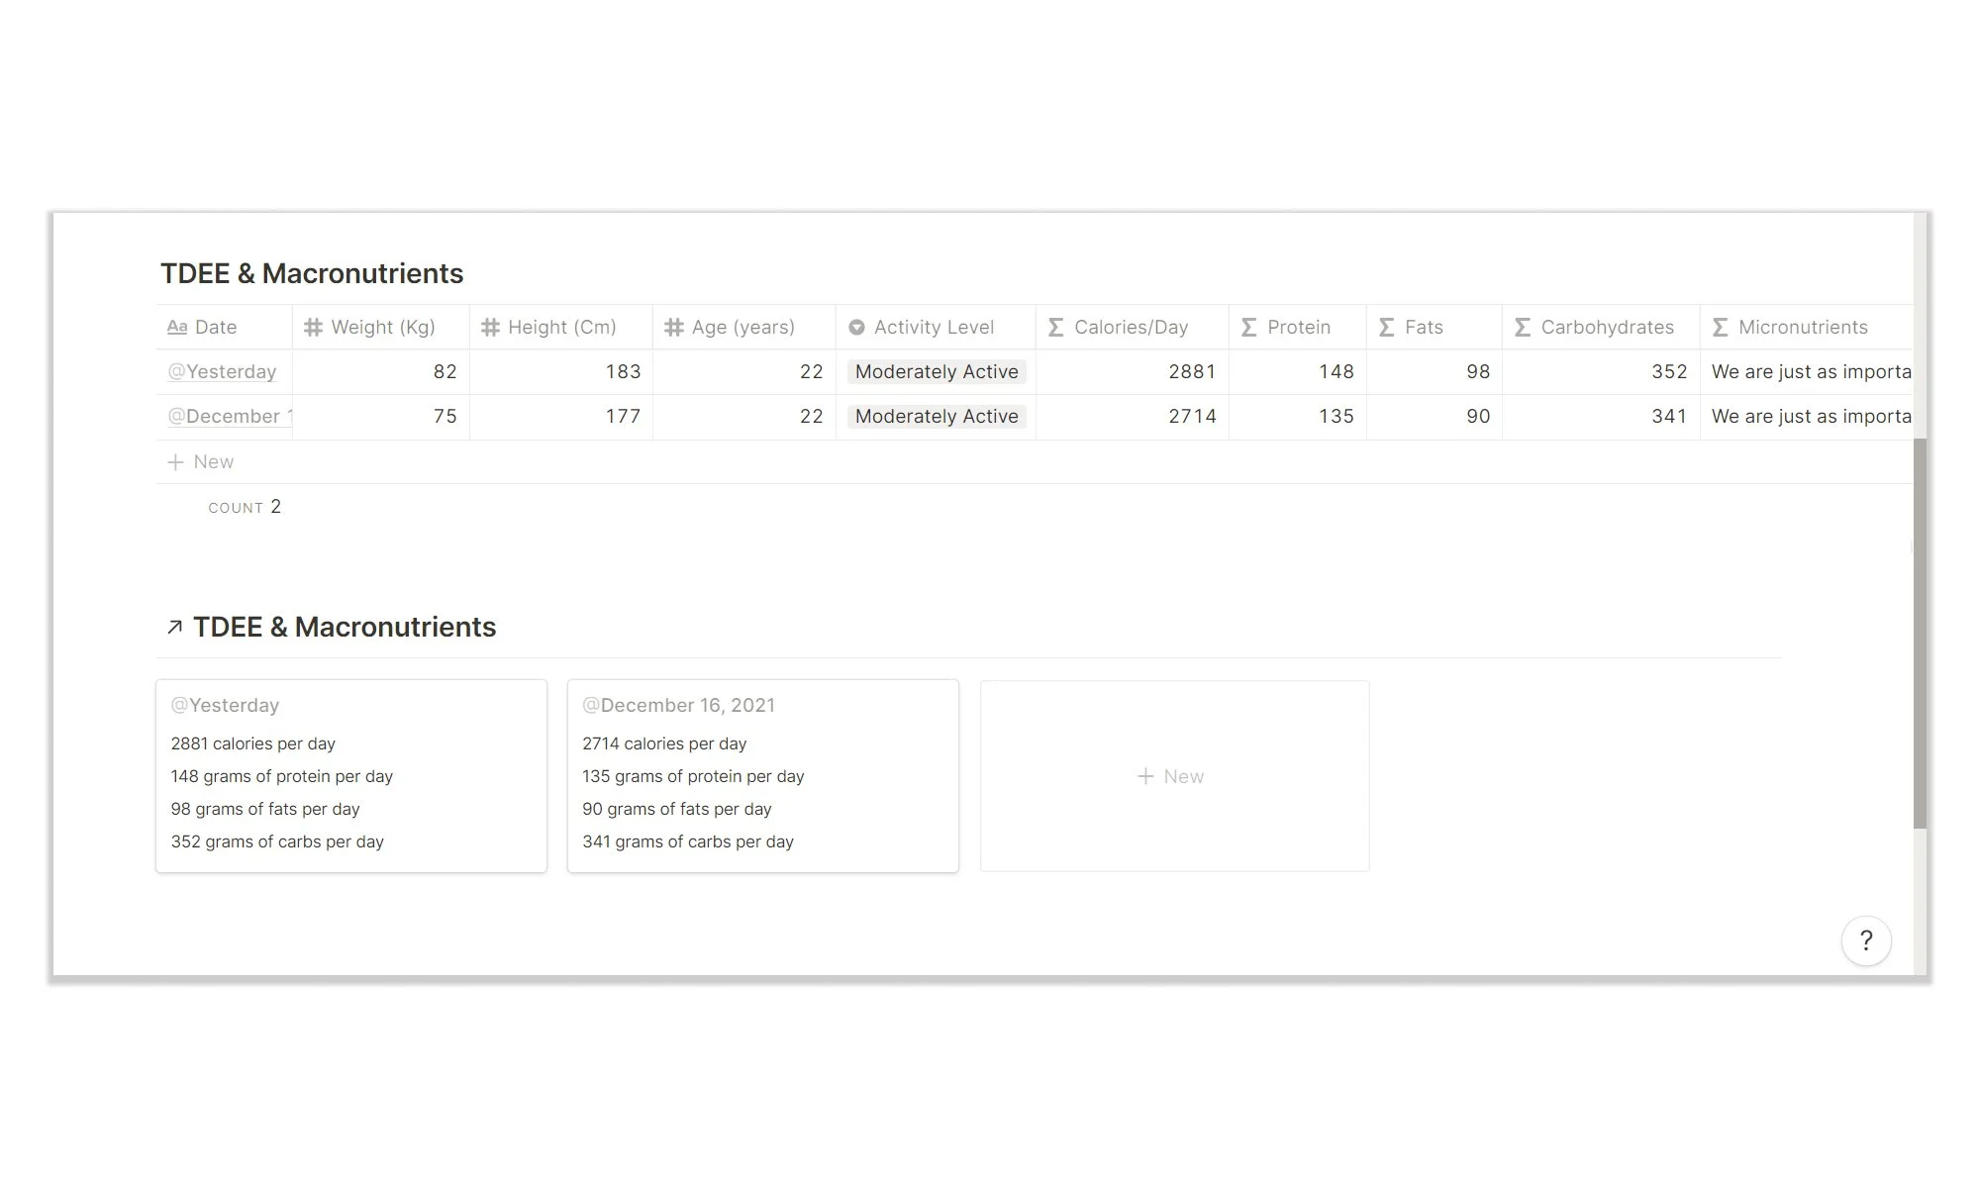The image size is (1980, 1188).
Task: Click the COUNT calculation under the table
Action: point(244,507)
